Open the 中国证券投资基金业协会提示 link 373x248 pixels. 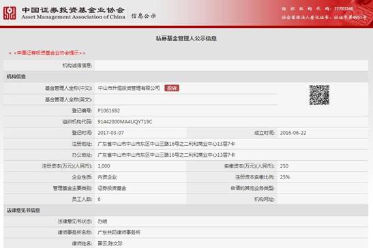coord(47,52)
